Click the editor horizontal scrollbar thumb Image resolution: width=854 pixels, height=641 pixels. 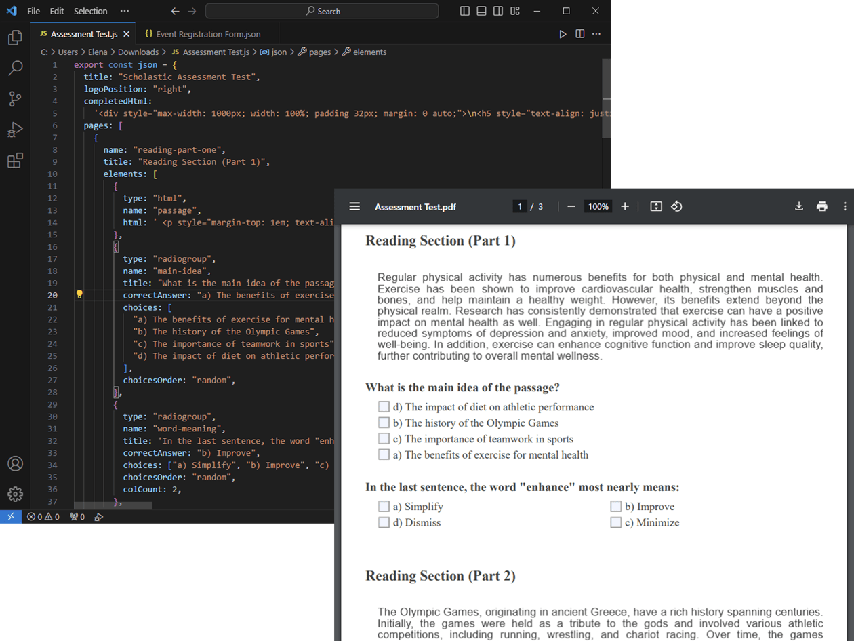pos(113,505)
